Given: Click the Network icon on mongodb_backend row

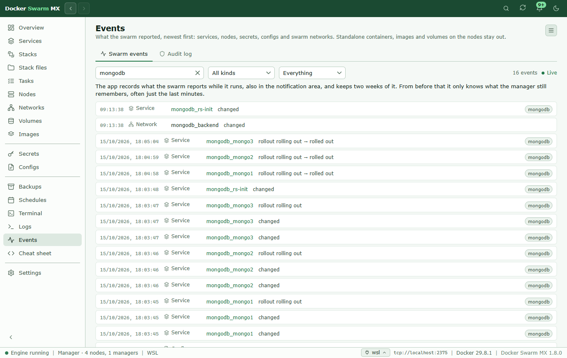Looking at the screenshot, I should [131, 124].
